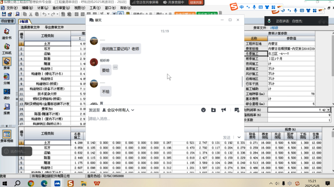
Task: Switch to the 2标段 tab
Action: tap(24, 22)
